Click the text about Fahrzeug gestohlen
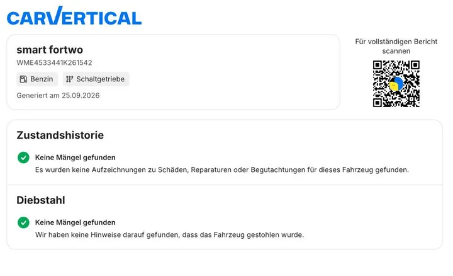Viewport: 453px width, 276px height. (170, 234)
